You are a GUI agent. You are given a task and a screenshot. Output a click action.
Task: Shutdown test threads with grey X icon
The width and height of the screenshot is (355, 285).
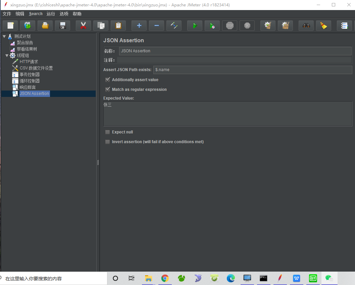coord(247,25)
